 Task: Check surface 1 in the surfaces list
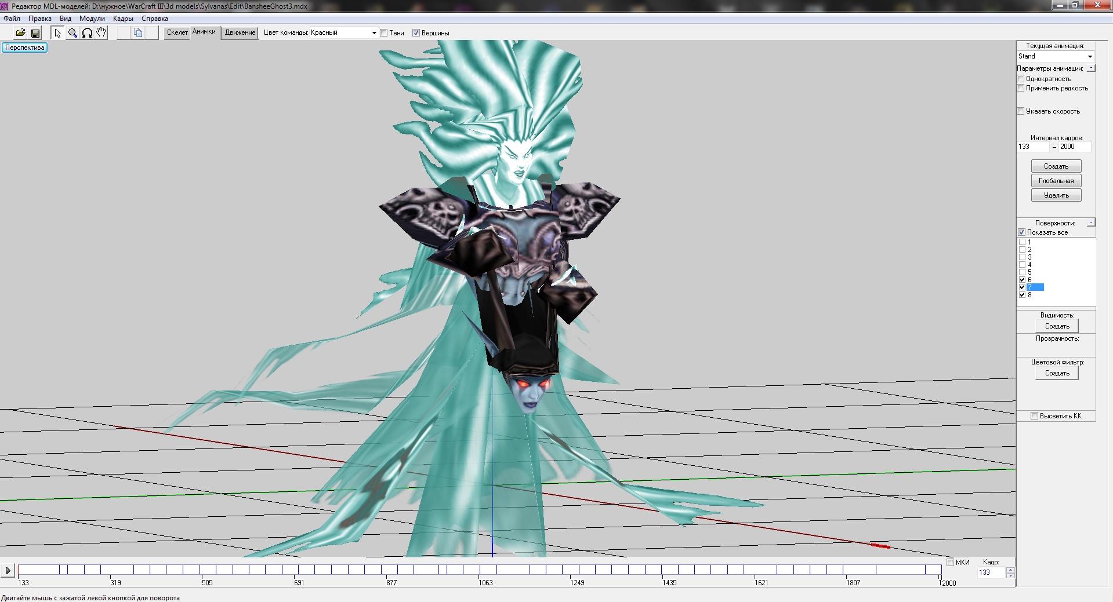tap(1022, 242)
